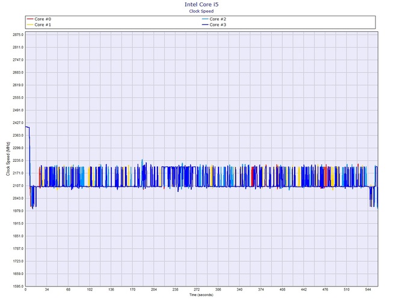Click the 544 time axis tick label

tap(368, 289)
